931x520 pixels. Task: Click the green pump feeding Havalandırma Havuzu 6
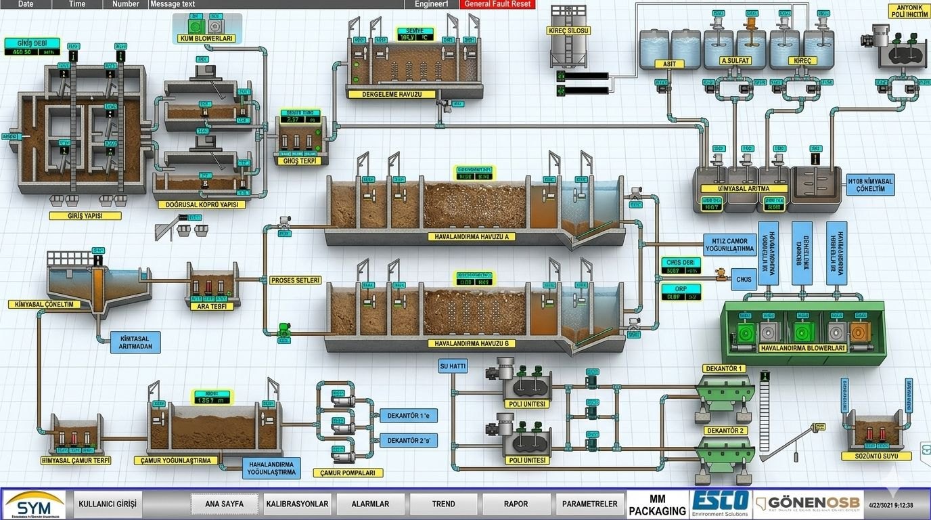tap(283, 331)
